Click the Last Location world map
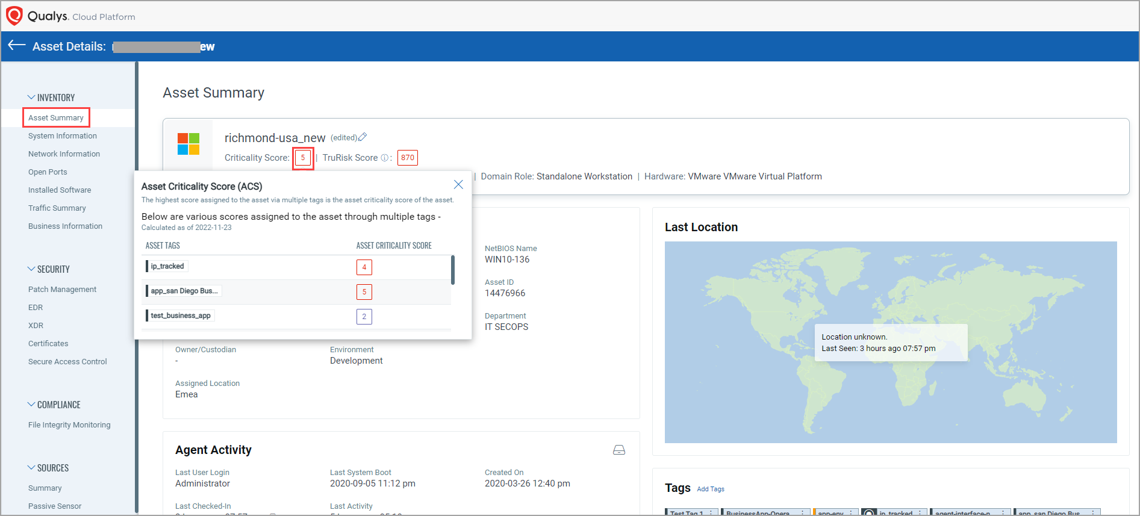The image size is (1140, 516). coord(891,342)
